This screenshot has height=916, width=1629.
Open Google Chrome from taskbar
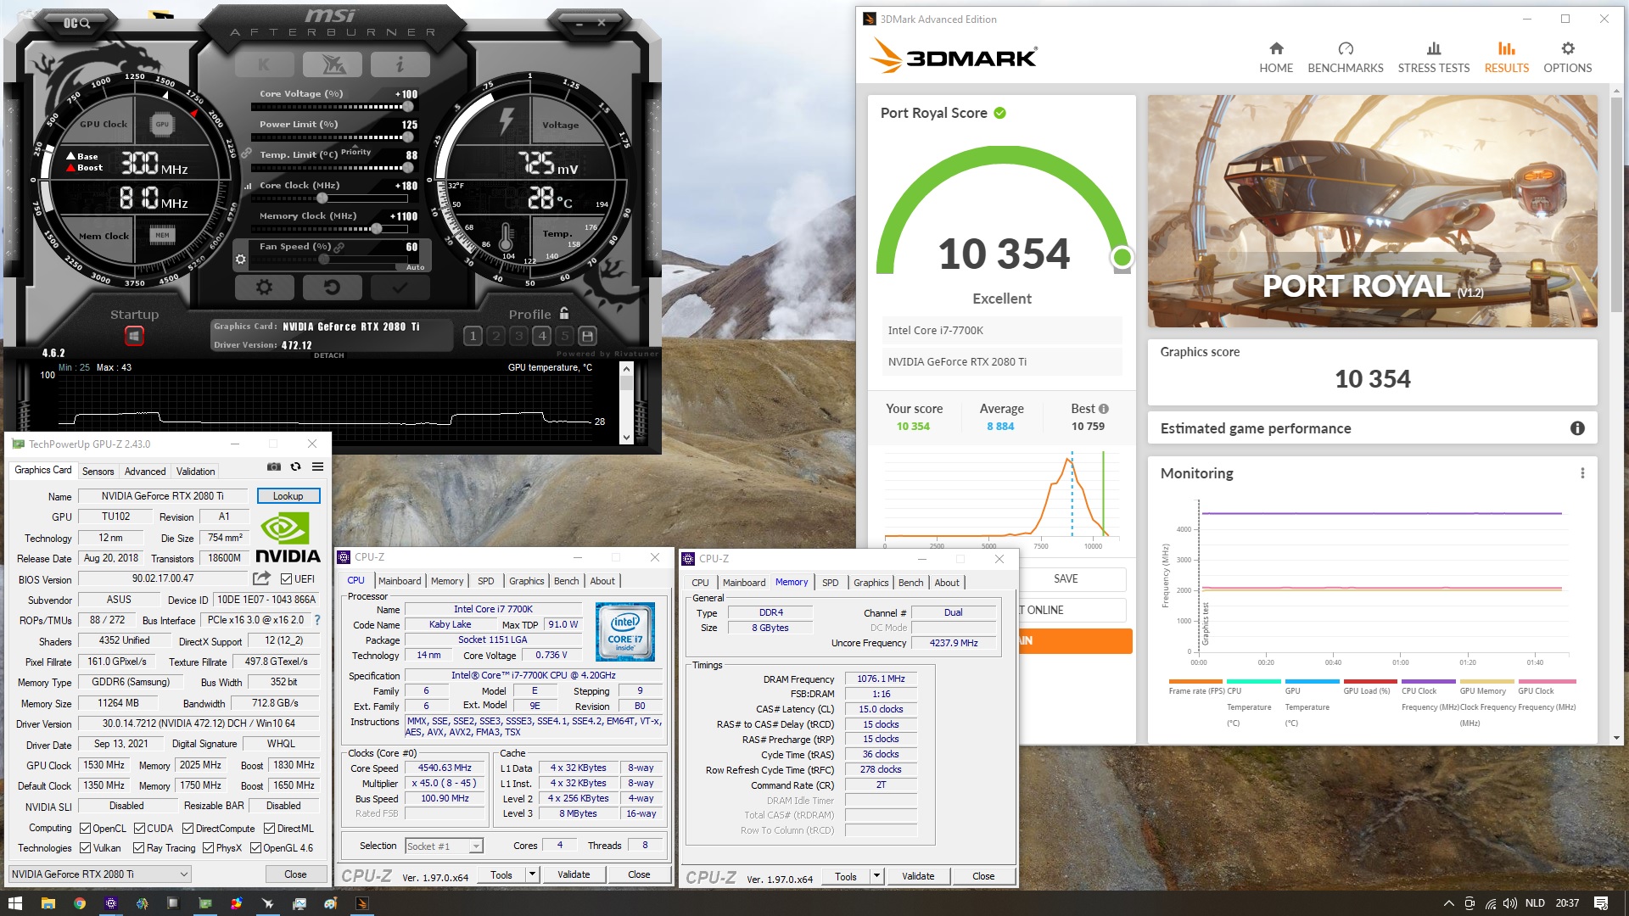(x=79, y=903)
